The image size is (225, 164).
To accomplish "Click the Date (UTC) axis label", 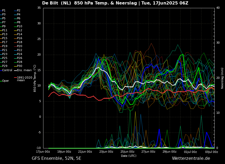I will pyautogui.click(x=129, y=156).
